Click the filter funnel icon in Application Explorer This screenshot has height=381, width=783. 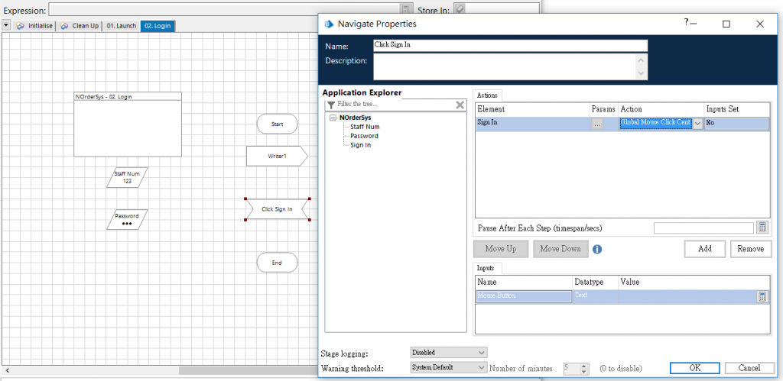point(330,105)
